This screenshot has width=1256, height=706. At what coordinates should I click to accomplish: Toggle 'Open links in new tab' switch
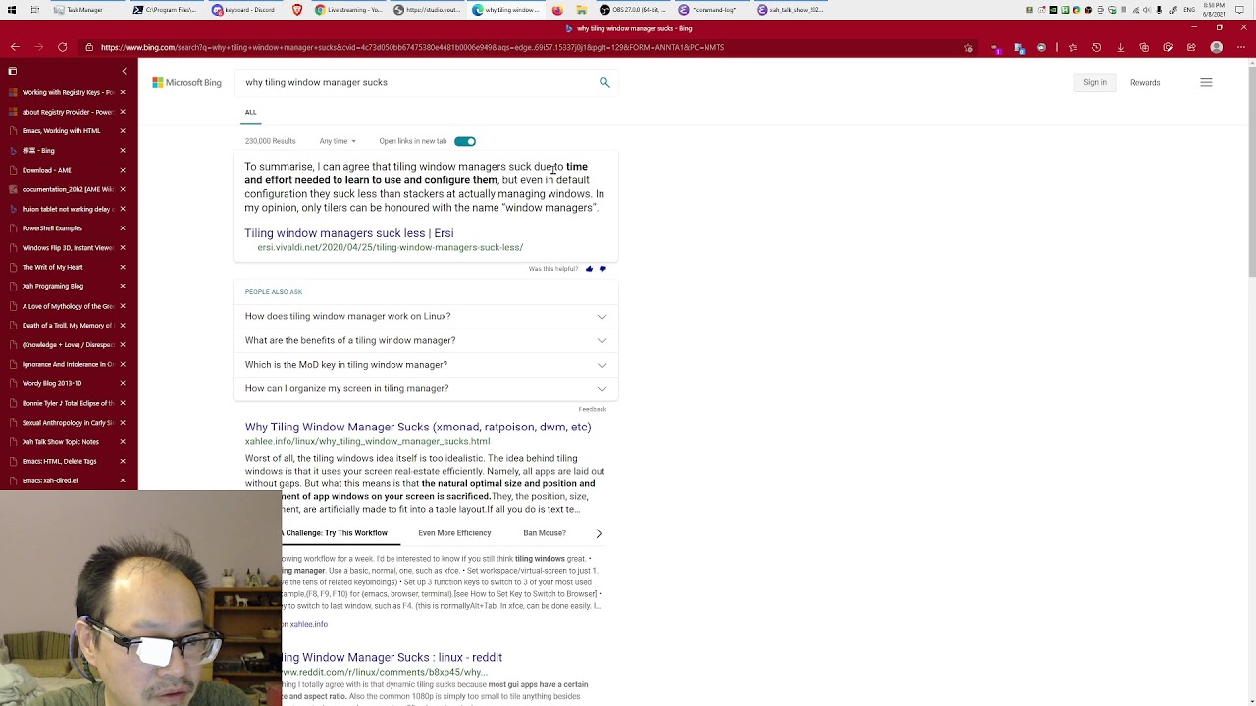click(x=465, y=141)
